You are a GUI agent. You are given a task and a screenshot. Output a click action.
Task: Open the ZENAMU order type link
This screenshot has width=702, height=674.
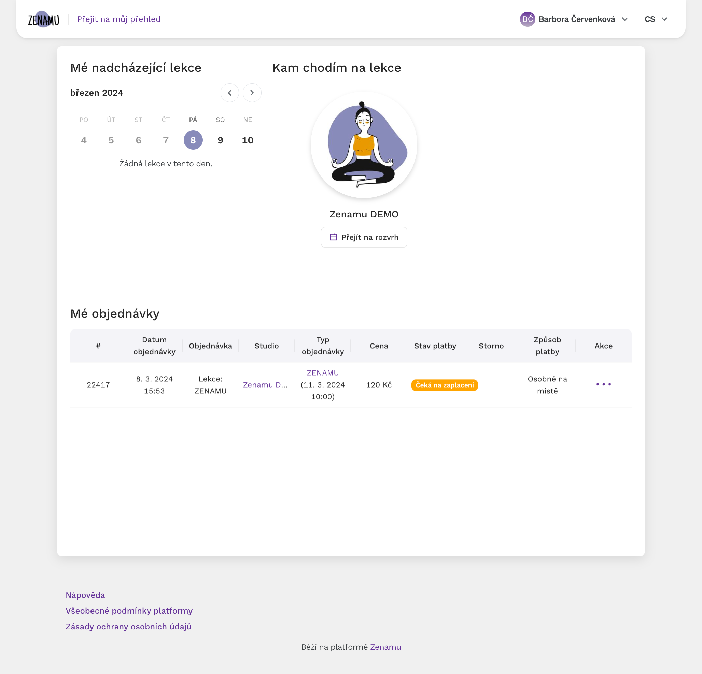coord(323,373)
